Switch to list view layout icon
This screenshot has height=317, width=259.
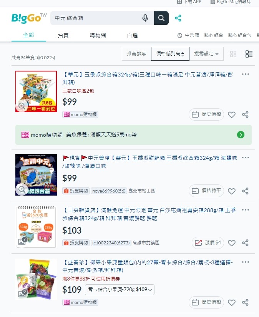pyautogui.click(x=249, y=54)
